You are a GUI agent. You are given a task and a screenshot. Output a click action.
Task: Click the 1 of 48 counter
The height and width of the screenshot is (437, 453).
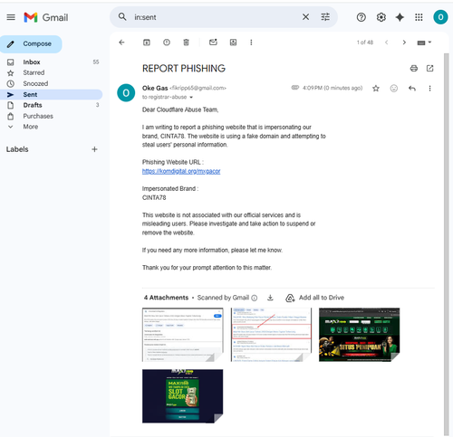pyautogui.click(x=365, y=43)
